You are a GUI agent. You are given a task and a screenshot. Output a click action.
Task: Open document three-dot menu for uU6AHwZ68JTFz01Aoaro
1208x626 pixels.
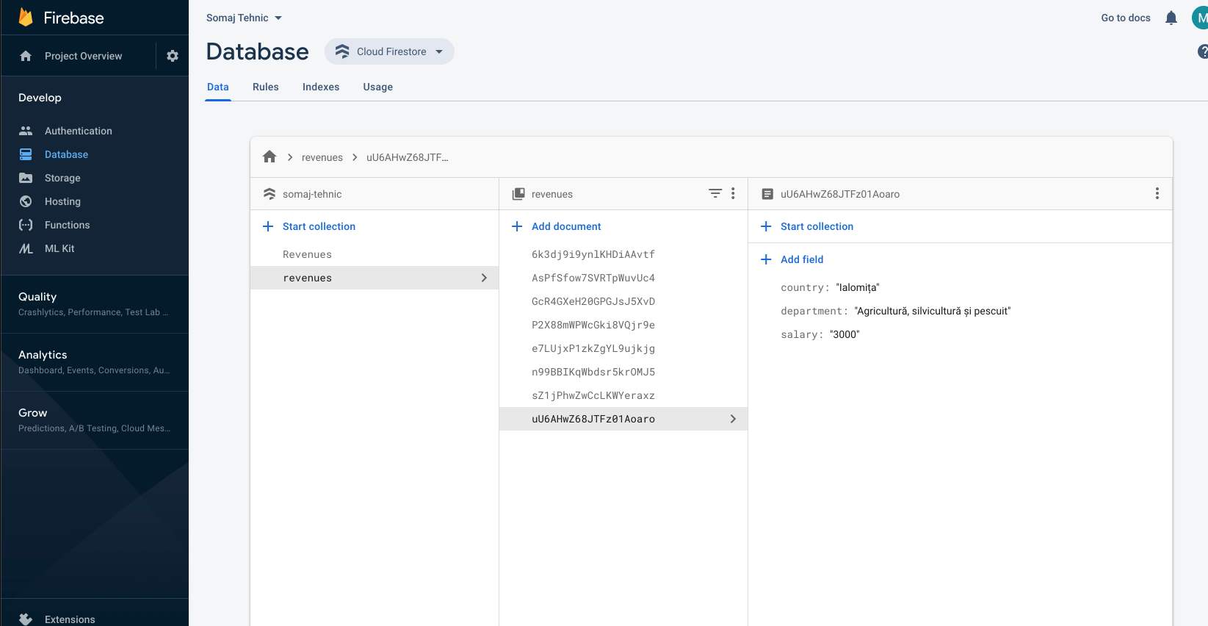click(x=1157, y=193)
